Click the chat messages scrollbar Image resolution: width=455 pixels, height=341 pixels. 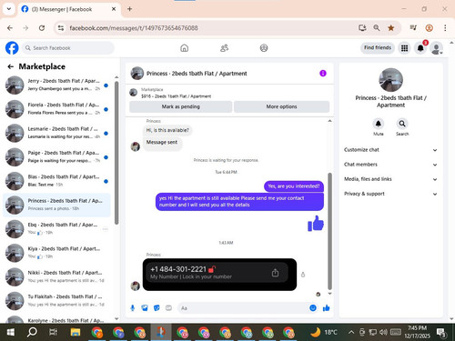point(329,231)
